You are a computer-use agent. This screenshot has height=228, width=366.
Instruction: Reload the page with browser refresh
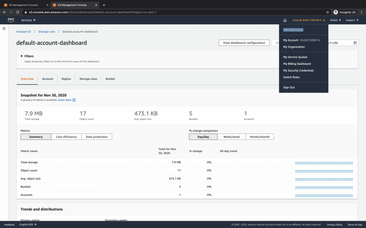pos(18,12)
